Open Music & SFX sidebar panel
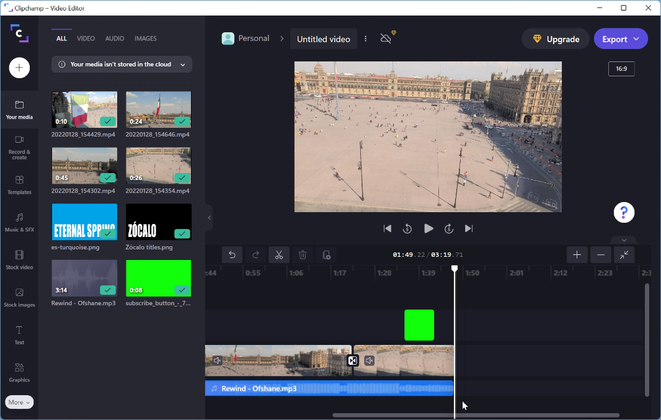Image resolution: width=661 pixels, height=420 pixels. [x=19, y=221]
